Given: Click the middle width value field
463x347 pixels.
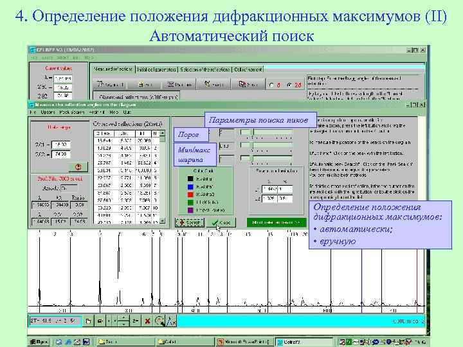Looking at the screenshot, I should point(227,146).
